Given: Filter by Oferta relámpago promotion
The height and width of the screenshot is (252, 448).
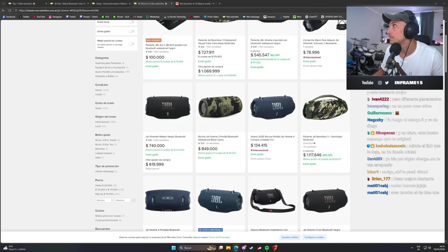Looking at the screenshot, I should (x=105, y=171).
